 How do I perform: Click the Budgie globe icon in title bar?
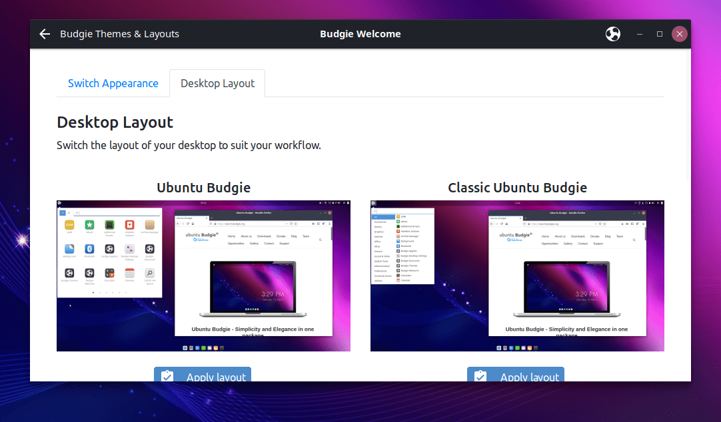coord(612,34)
